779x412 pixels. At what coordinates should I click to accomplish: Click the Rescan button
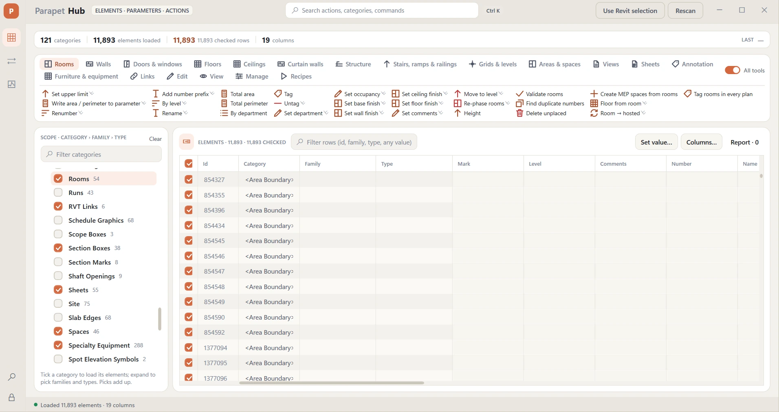[x=686, y=11]
